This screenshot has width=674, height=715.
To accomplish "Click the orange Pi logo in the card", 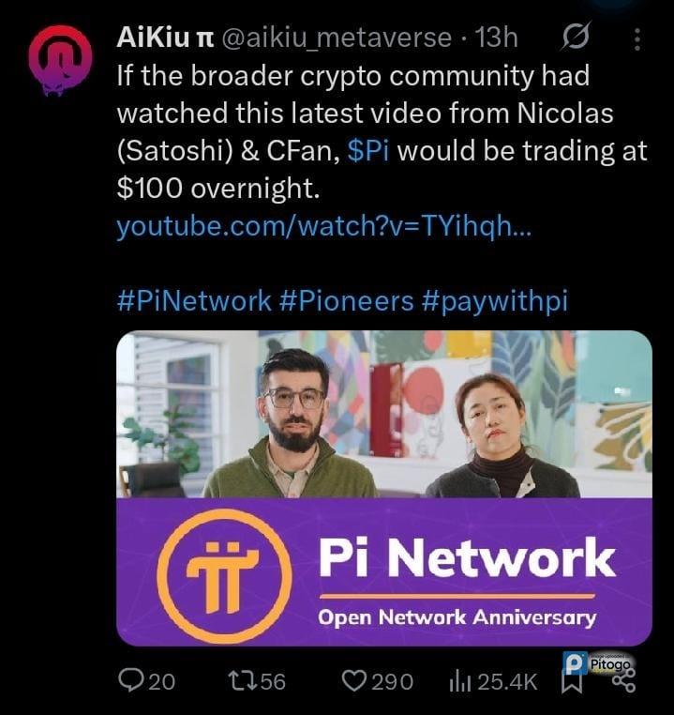I will coord(225,576).
